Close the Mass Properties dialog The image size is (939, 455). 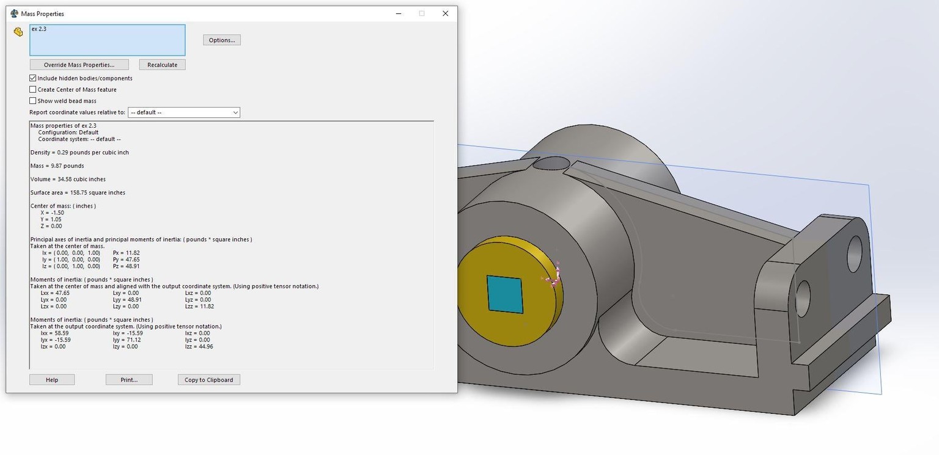(446, 13)
